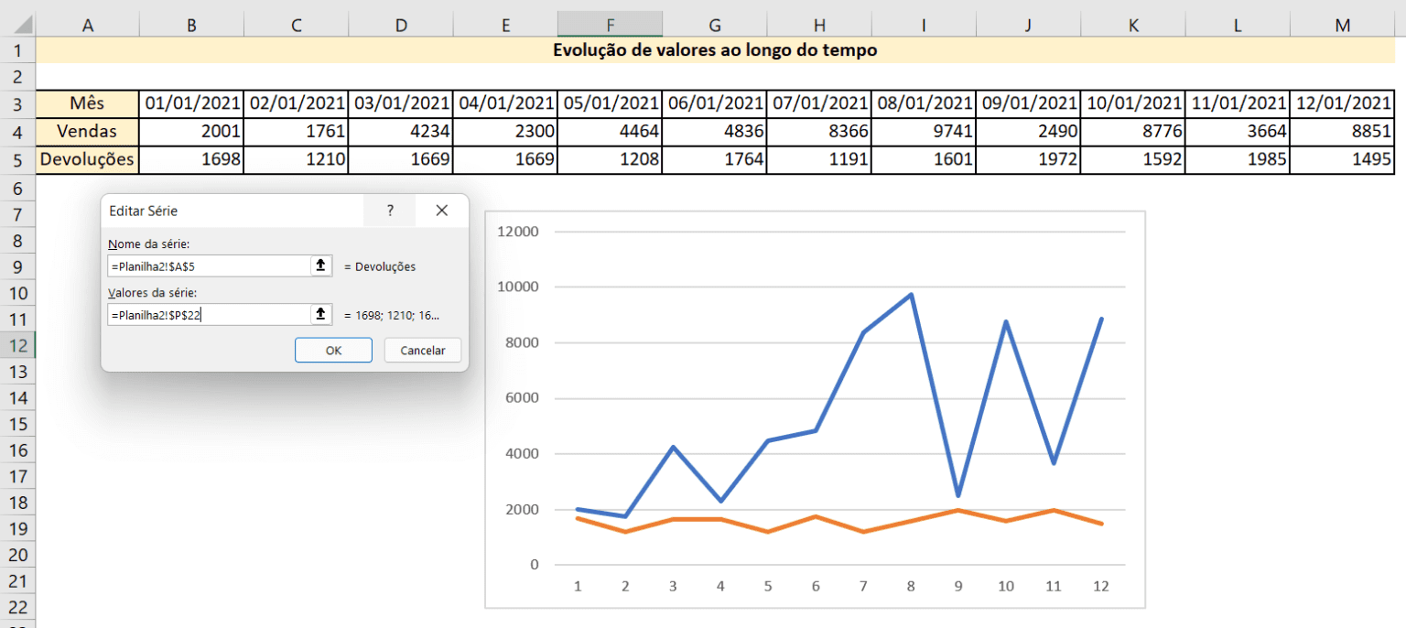Select the cell with date 09/01/2021
Screen dimensions: 1406x628
point(1028,103)
